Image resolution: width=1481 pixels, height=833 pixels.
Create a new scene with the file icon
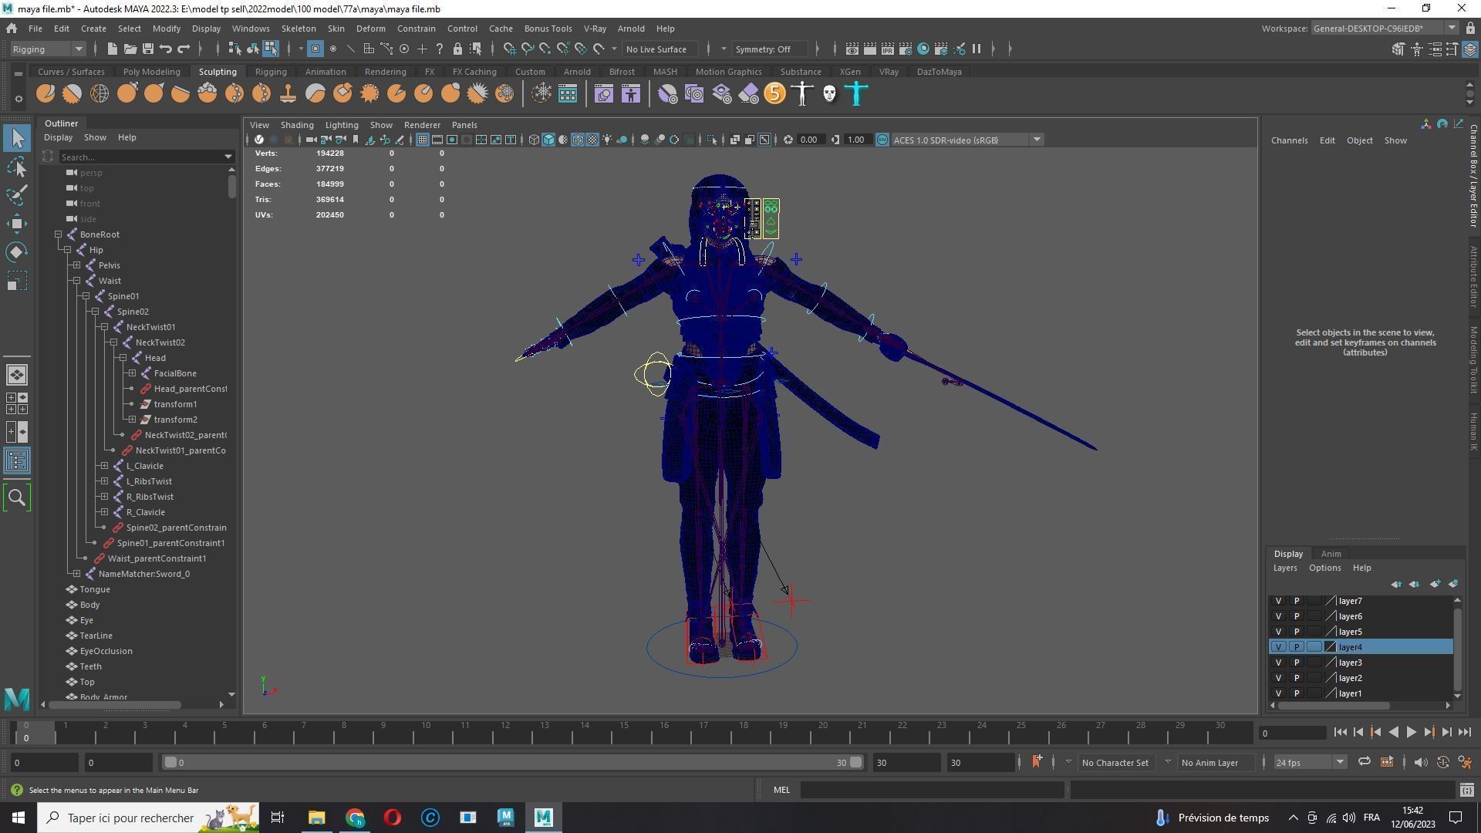[112, 49]
